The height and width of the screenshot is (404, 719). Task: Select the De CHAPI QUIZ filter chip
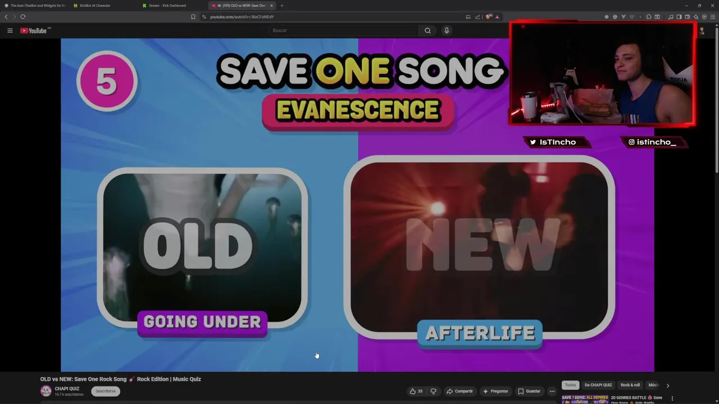click(598, 385)
